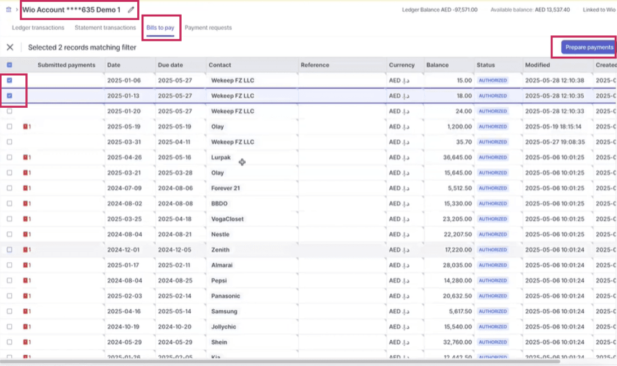Click the bank home icon in breadcrumb
The image size is (617, 366).
tap(8, 10)
